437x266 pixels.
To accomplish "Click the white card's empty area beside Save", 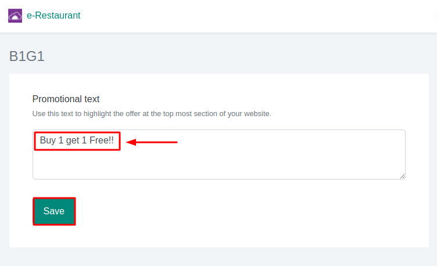I will pyautogui.click(x=232, y=211).
